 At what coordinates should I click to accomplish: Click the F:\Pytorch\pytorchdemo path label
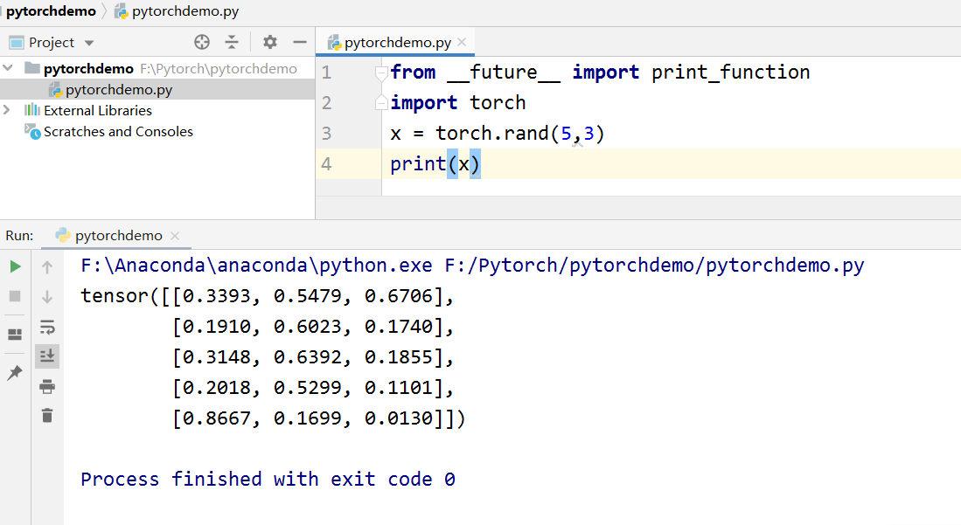click(x=219, y=69)
